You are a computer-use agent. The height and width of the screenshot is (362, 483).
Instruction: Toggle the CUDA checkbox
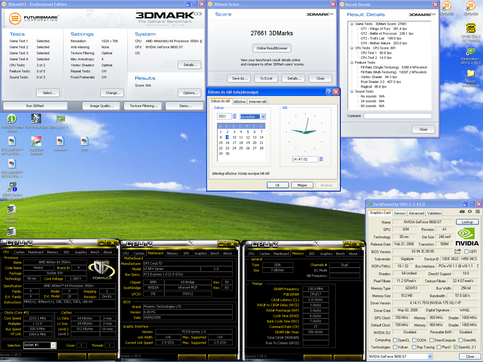tap(414, 340)
